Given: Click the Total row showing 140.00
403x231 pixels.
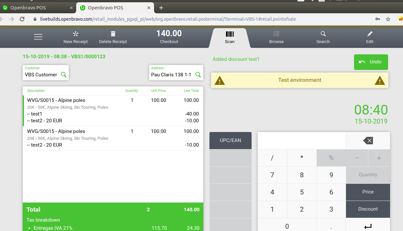Looking at the screenshot, I should point(113,210).
